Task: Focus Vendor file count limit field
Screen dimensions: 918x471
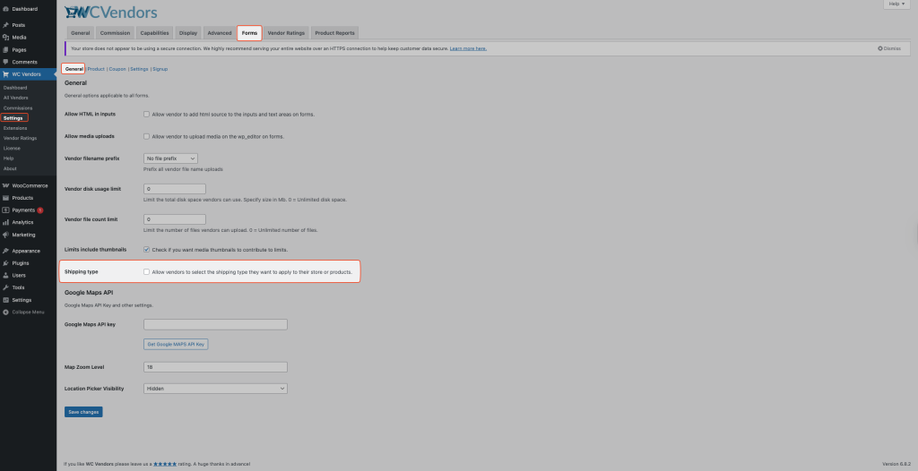Action: click(x=175, y=219)
